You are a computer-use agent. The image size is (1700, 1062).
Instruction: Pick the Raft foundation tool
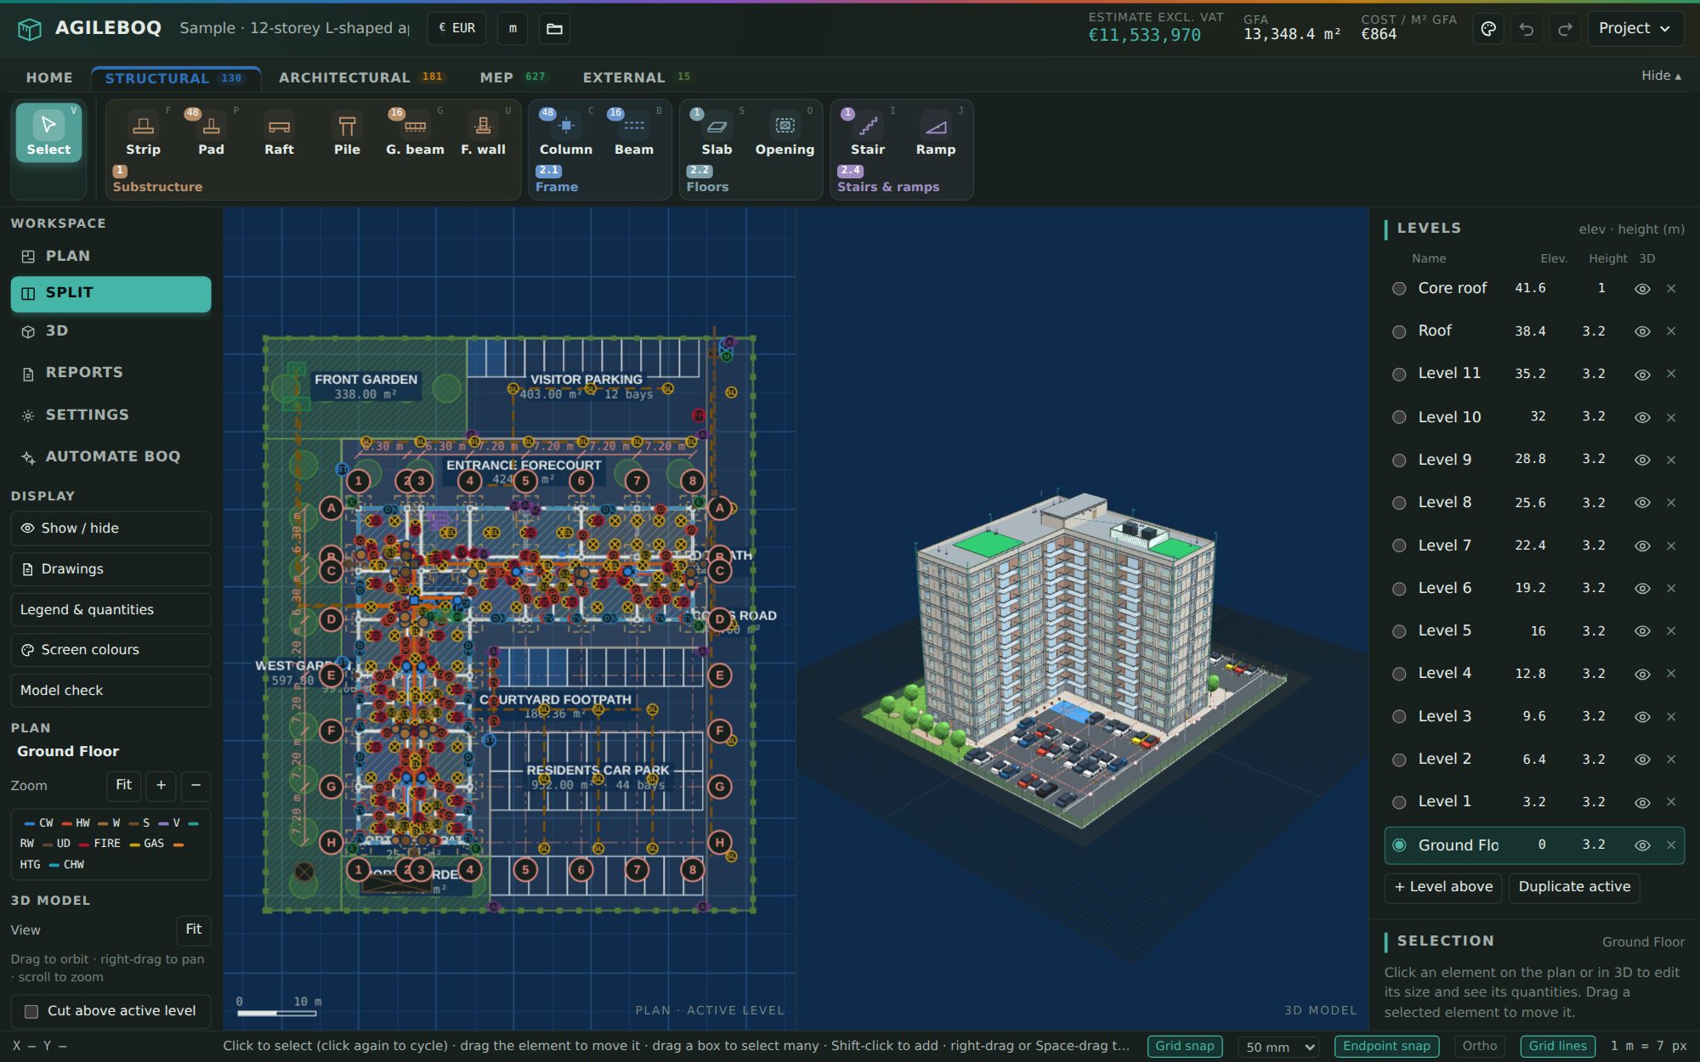pyautogui.click(x=279, y=134)
